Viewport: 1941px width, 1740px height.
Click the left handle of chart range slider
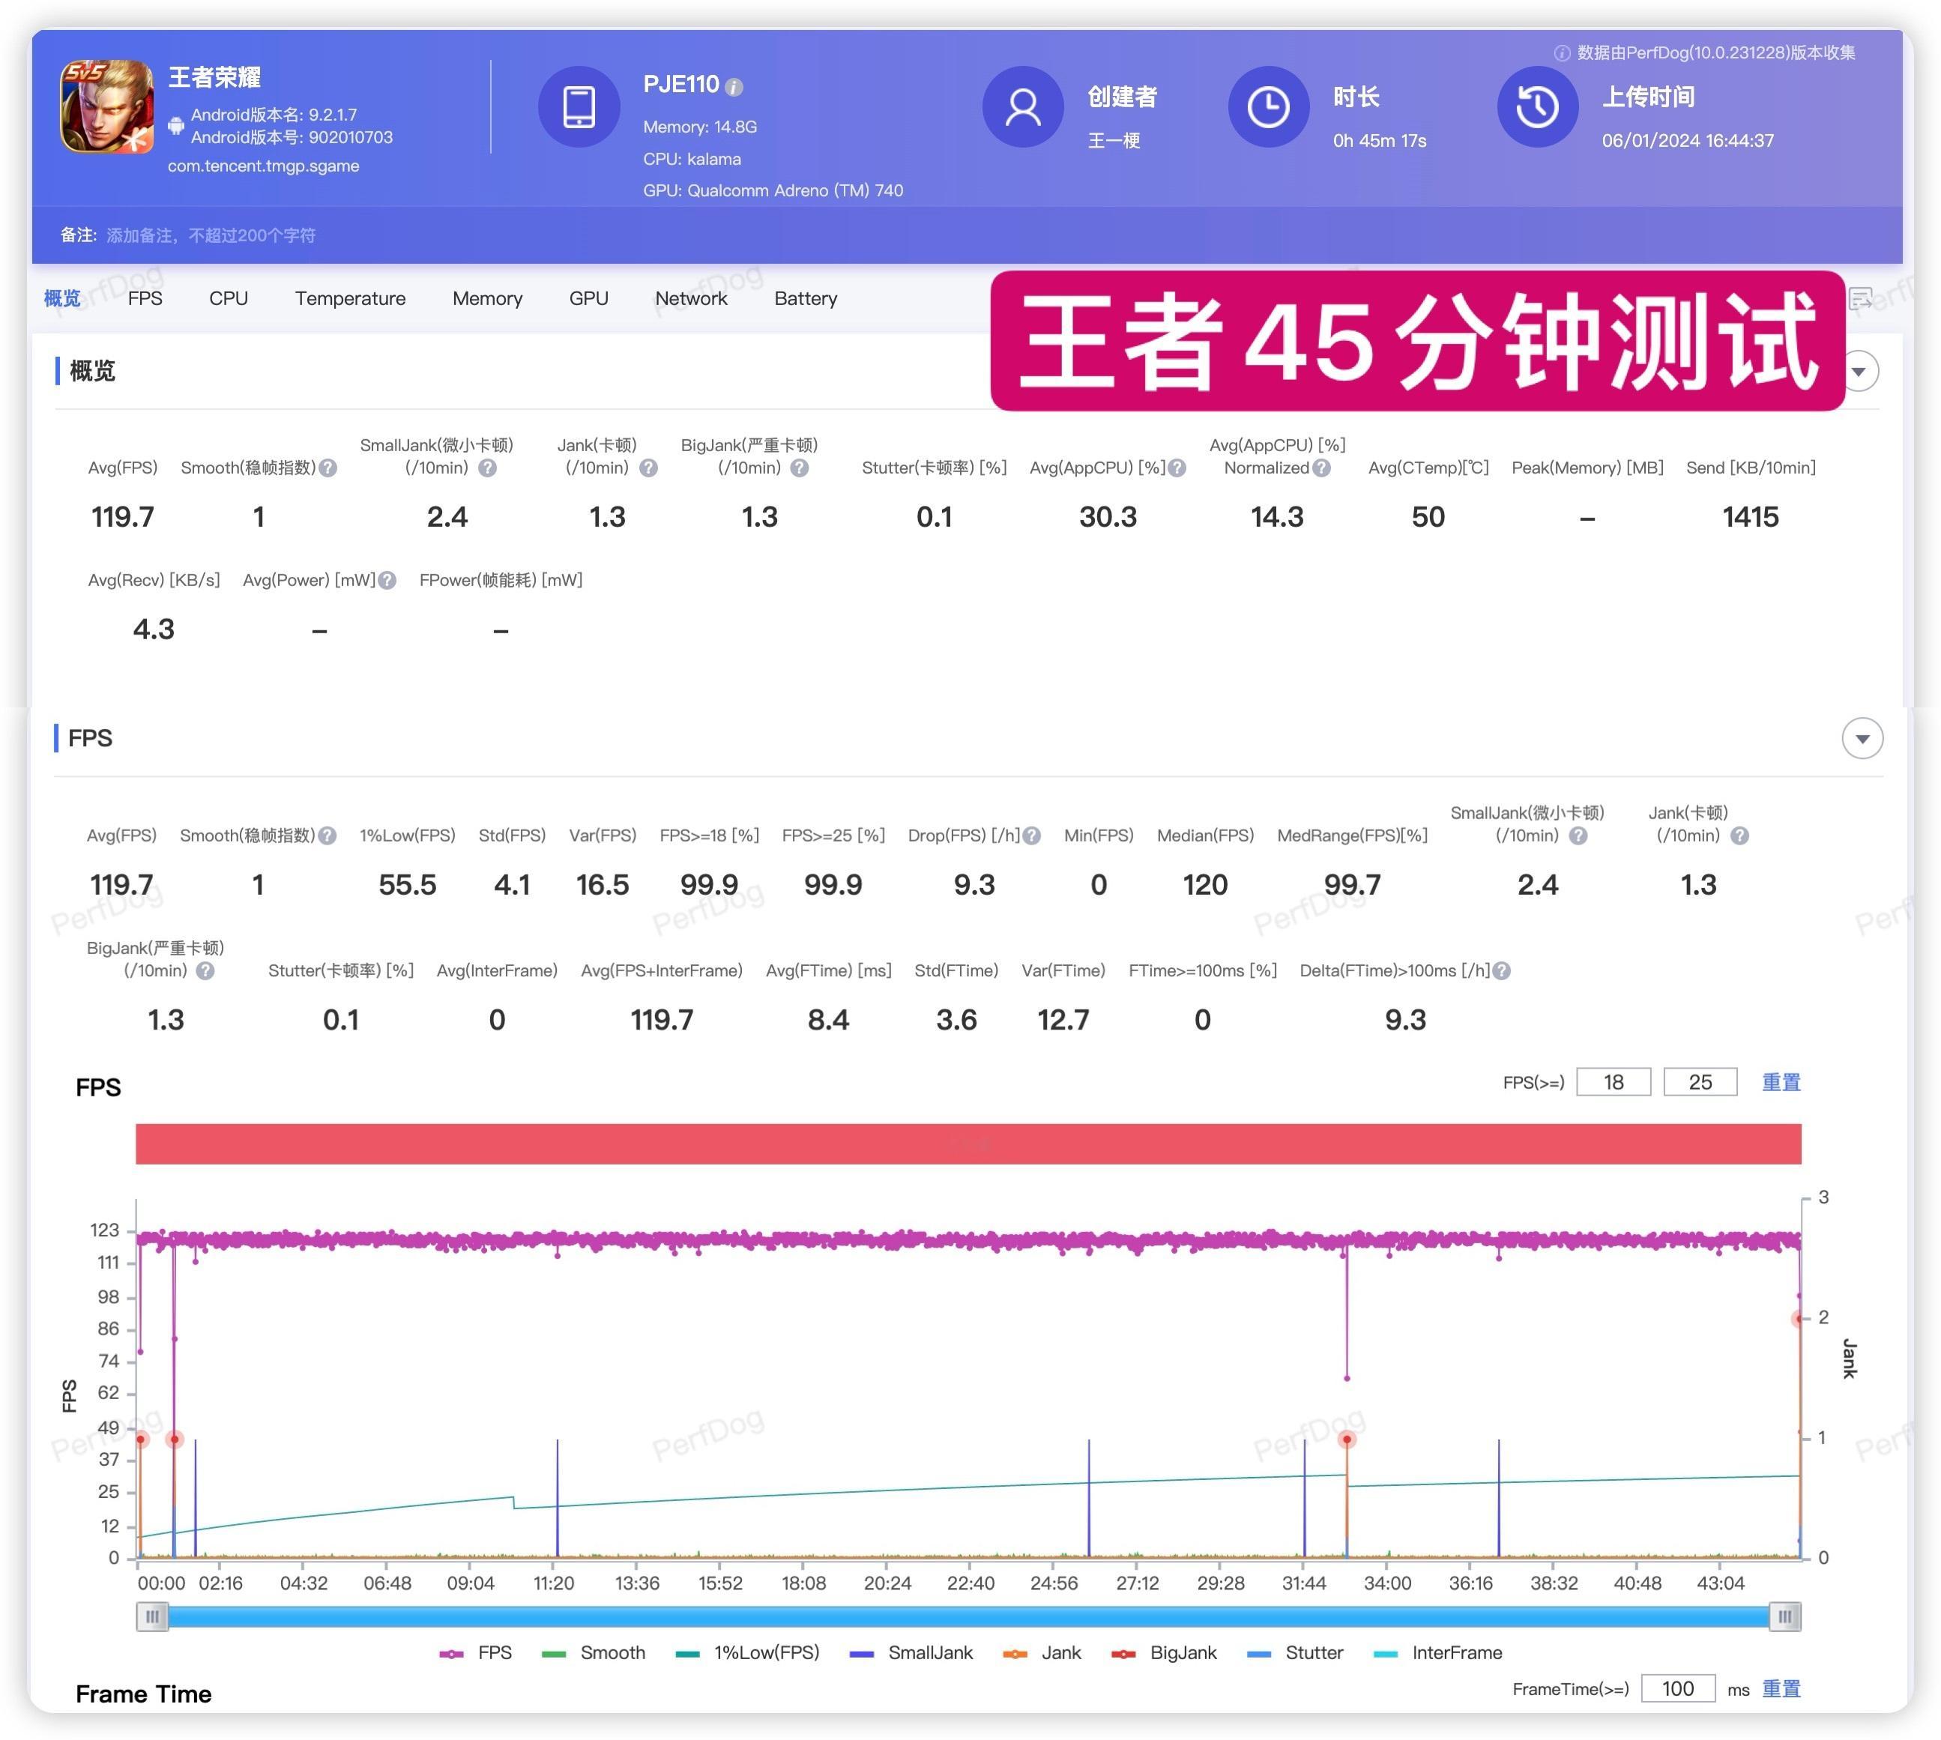tap(152, 1616)
